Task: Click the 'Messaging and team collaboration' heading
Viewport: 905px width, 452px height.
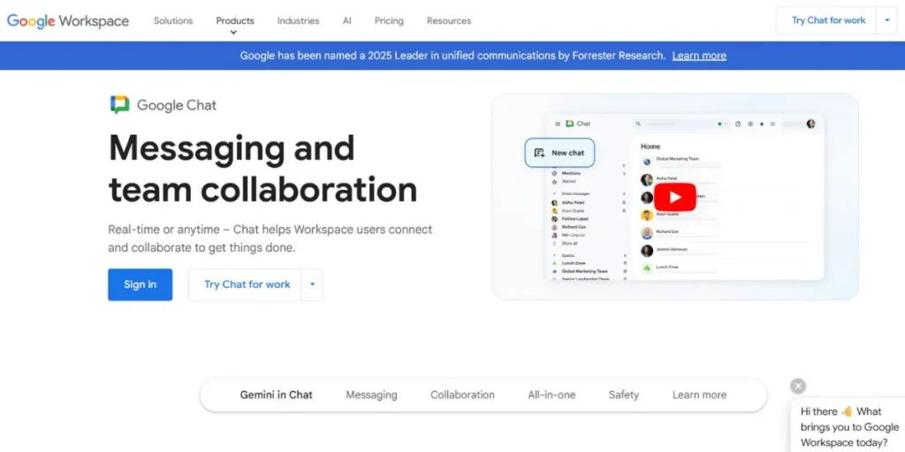Action: pos(262,169)
